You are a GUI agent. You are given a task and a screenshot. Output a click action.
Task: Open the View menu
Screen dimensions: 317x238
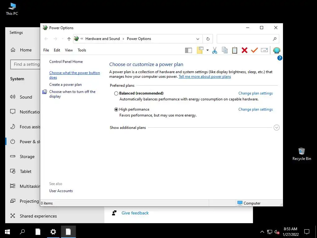(x=69, y=50)
